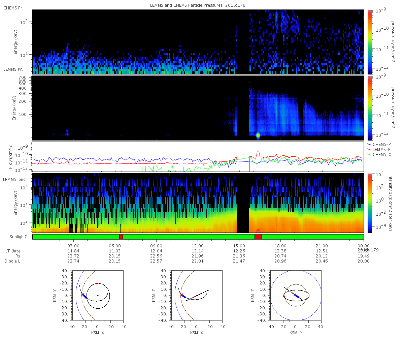Image resolution: width=404 pixels, height=337 pixels.
Task: Click the 03:00 time axis label
Action: [x=73, y=246]
